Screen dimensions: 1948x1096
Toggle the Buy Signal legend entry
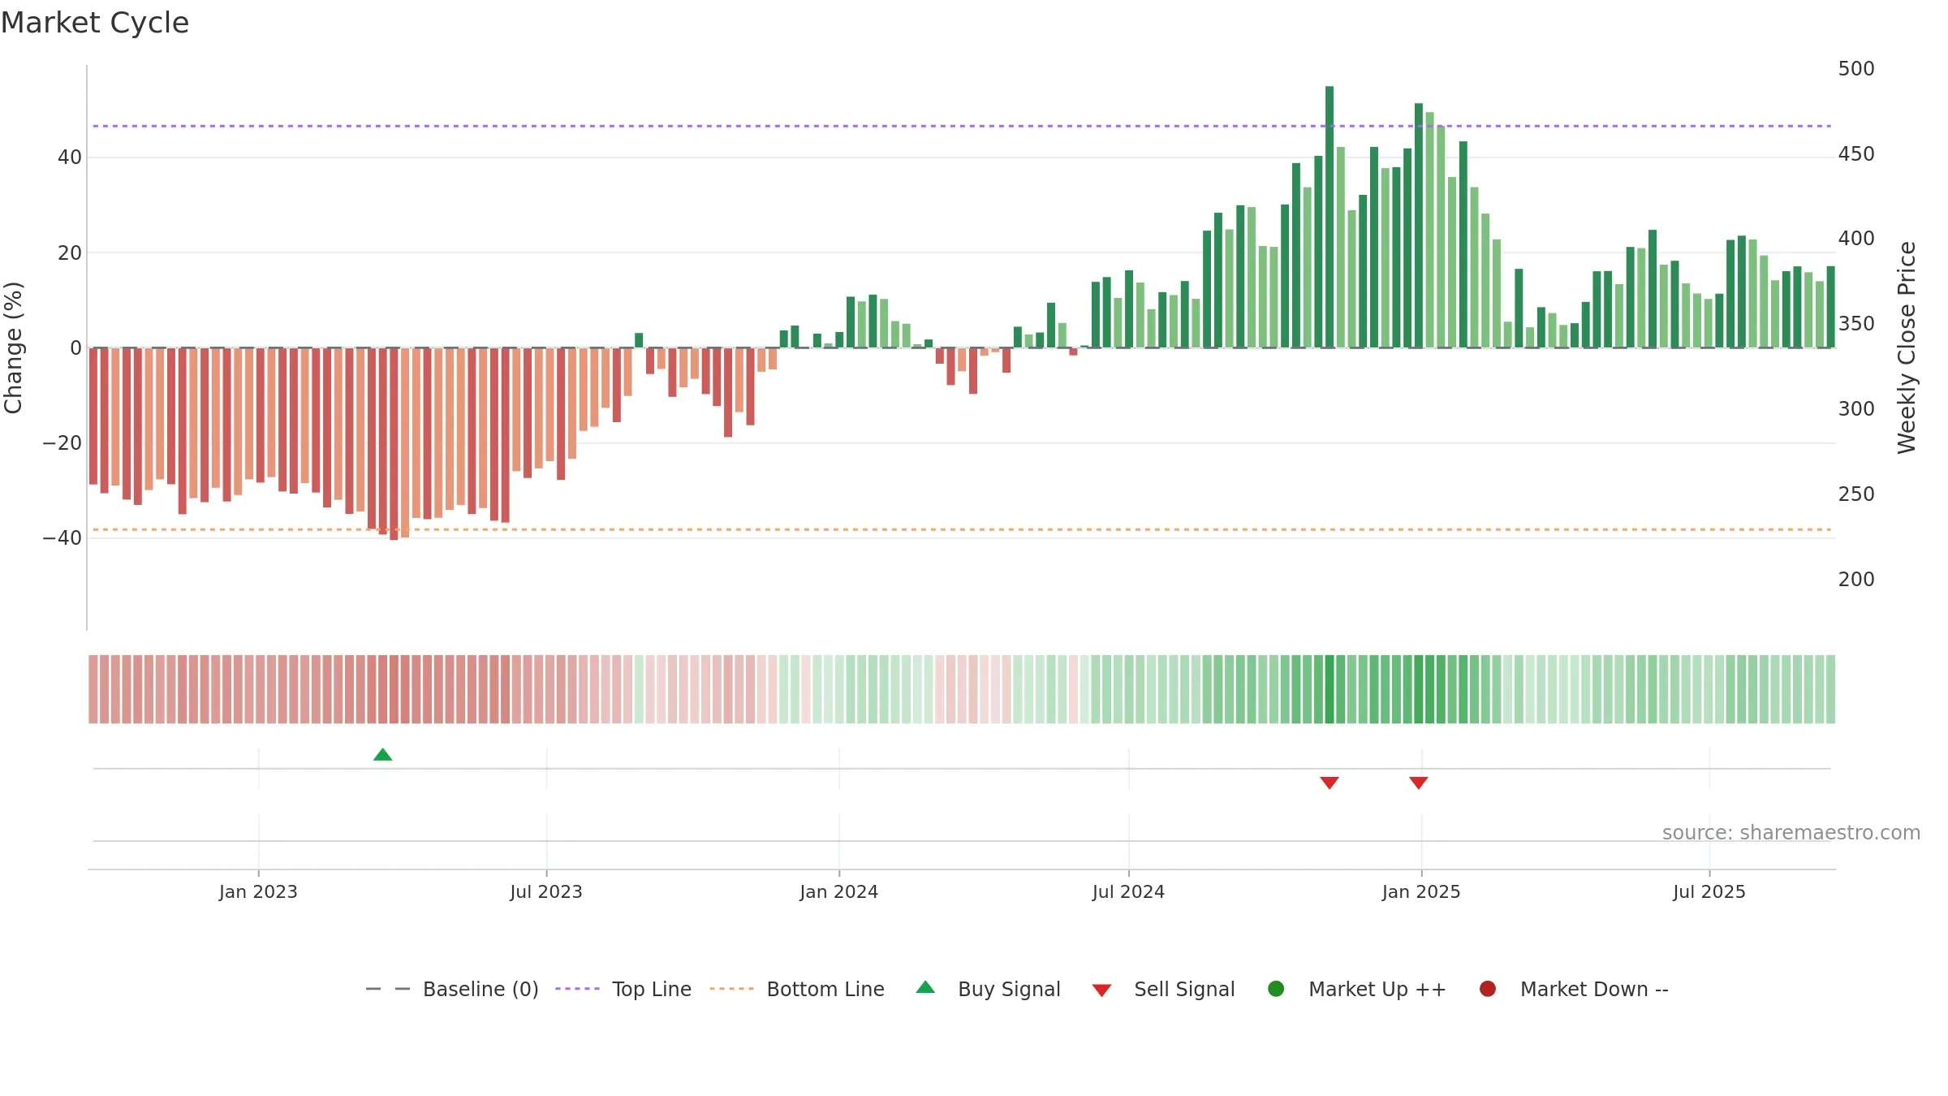pyautogui.click(x=988, y=990)
